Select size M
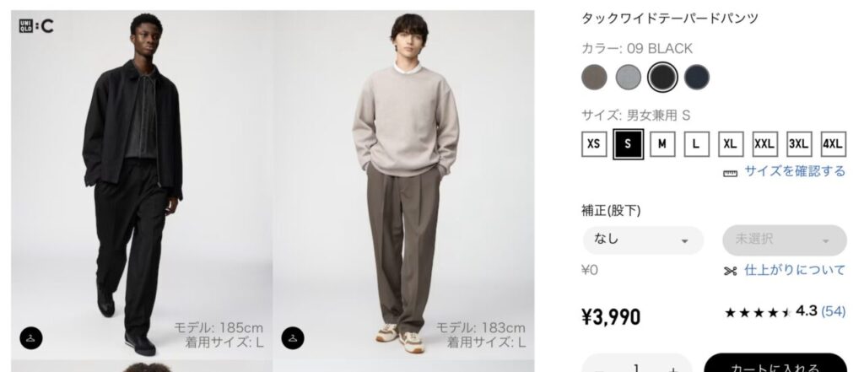The width and height of the screenshot is (864, 372). pyautogui.click(x=662, y=144)
